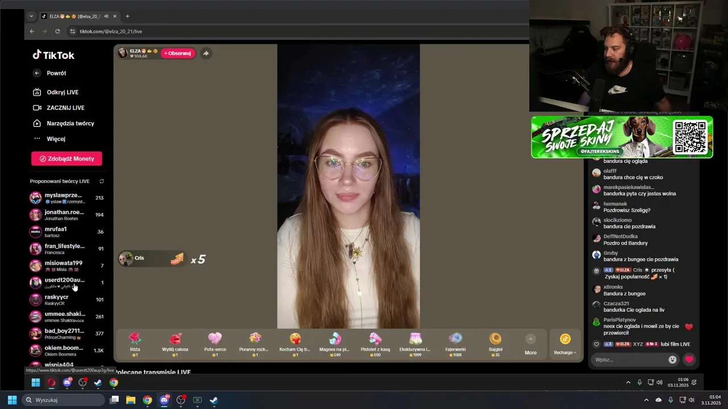Open a new browser tab
This screenshot has height=409, width=728.
(x=127, y=16)
